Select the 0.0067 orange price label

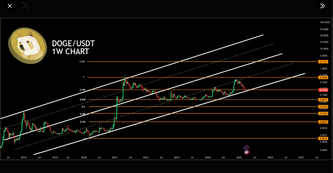coord(323,122)
